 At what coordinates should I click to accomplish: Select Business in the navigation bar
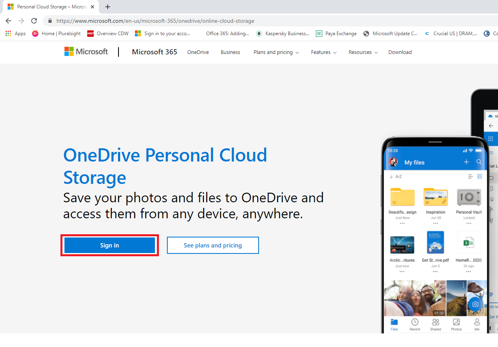[x=231, y=52]
